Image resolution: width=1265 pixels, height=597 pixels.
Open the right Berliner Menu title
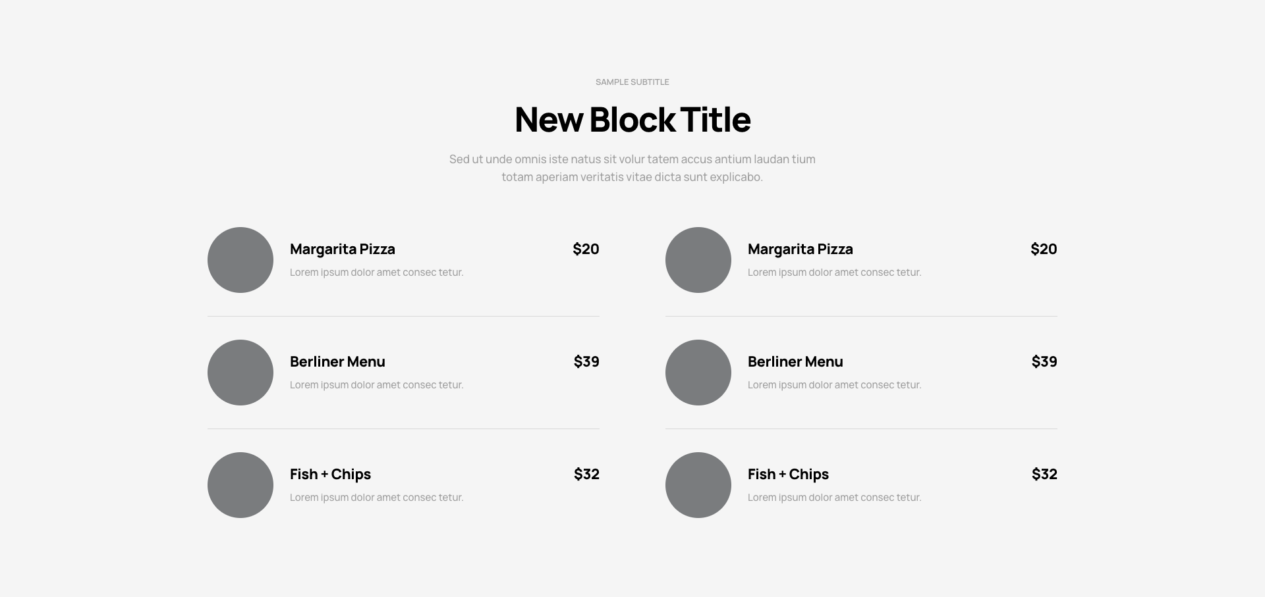(x=795, y=361)
